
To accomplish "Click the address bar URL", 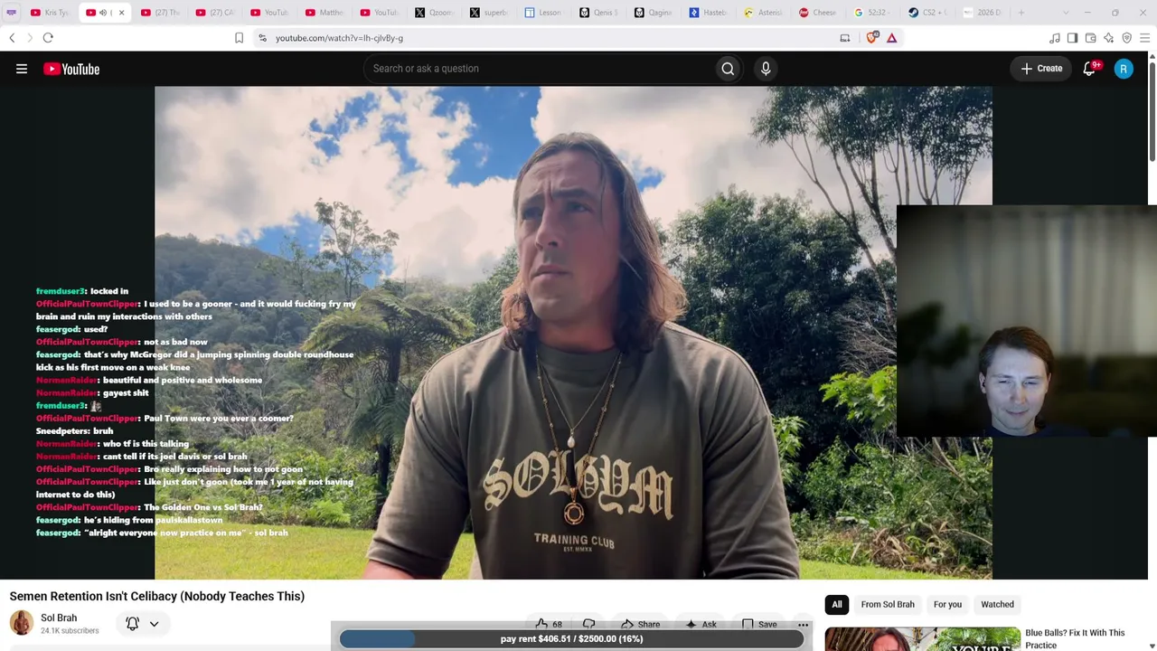I will 339,38.
